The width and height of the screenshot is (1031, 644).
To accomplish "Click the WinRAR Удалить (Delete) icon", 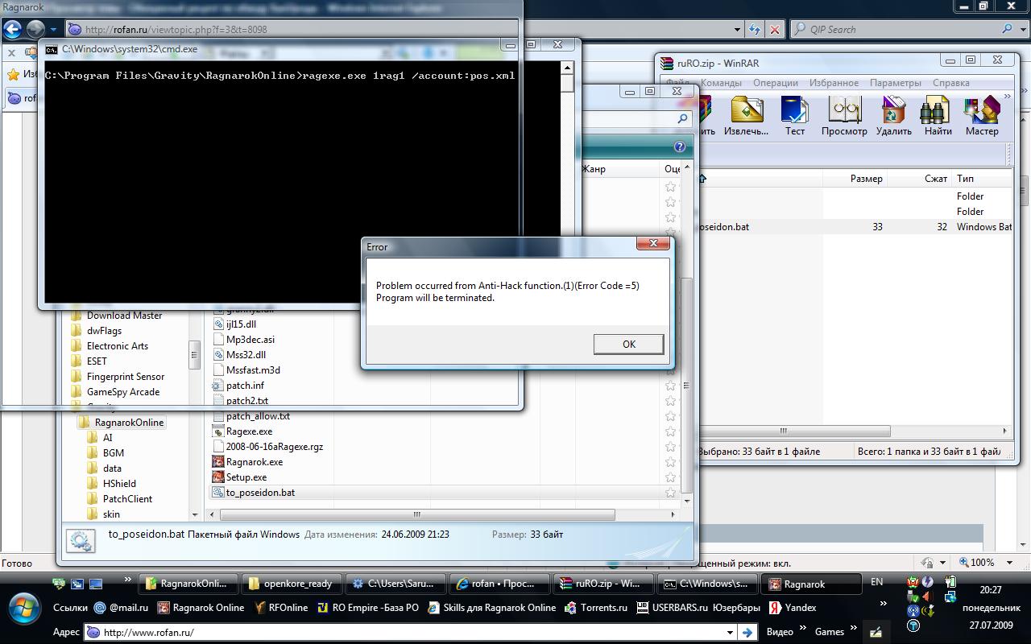I will point(893,117).
